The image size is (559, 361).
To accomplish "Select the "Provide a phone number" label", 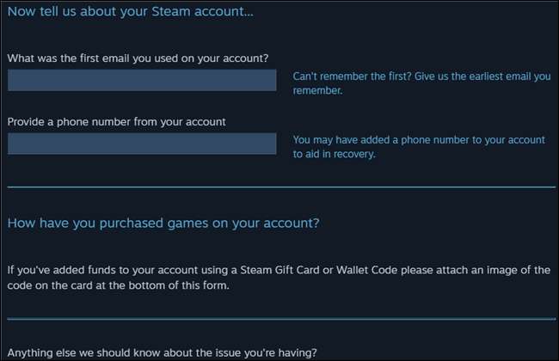I will point(117,121).
